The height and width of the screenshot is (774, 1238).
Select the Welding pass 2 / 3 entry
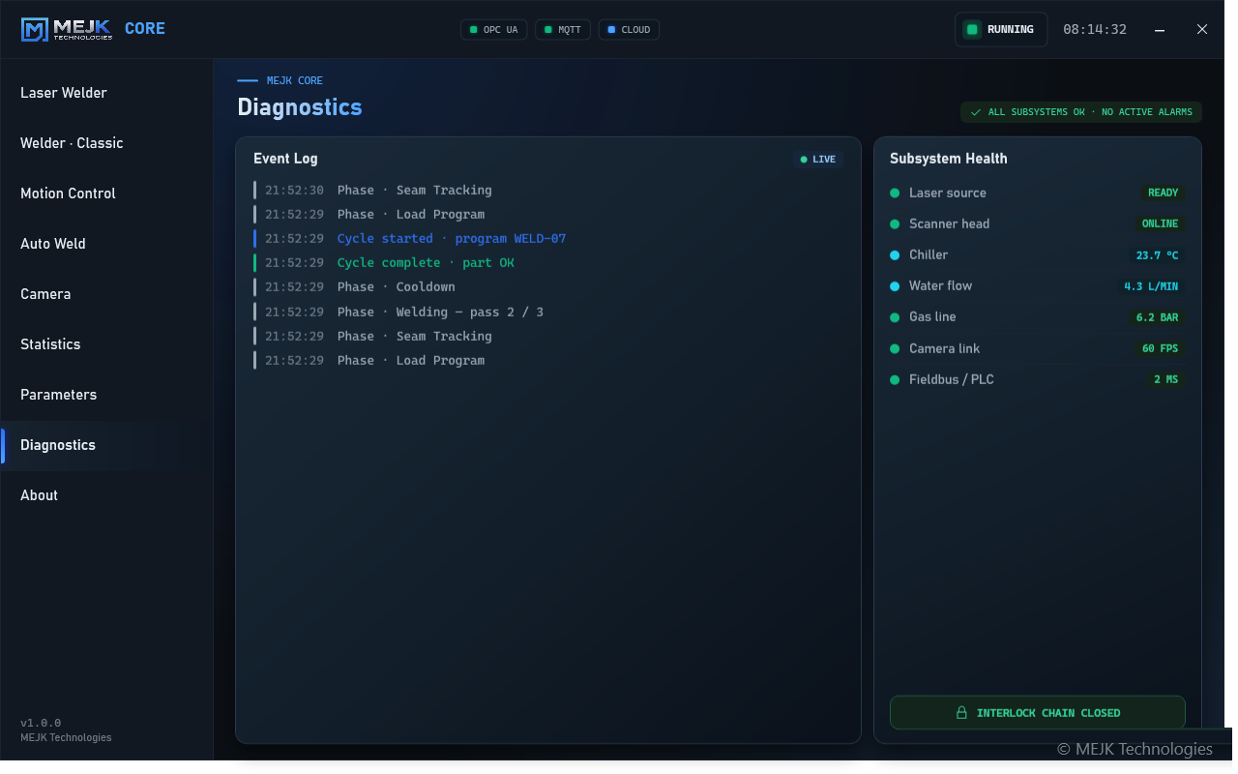[547, 312]
